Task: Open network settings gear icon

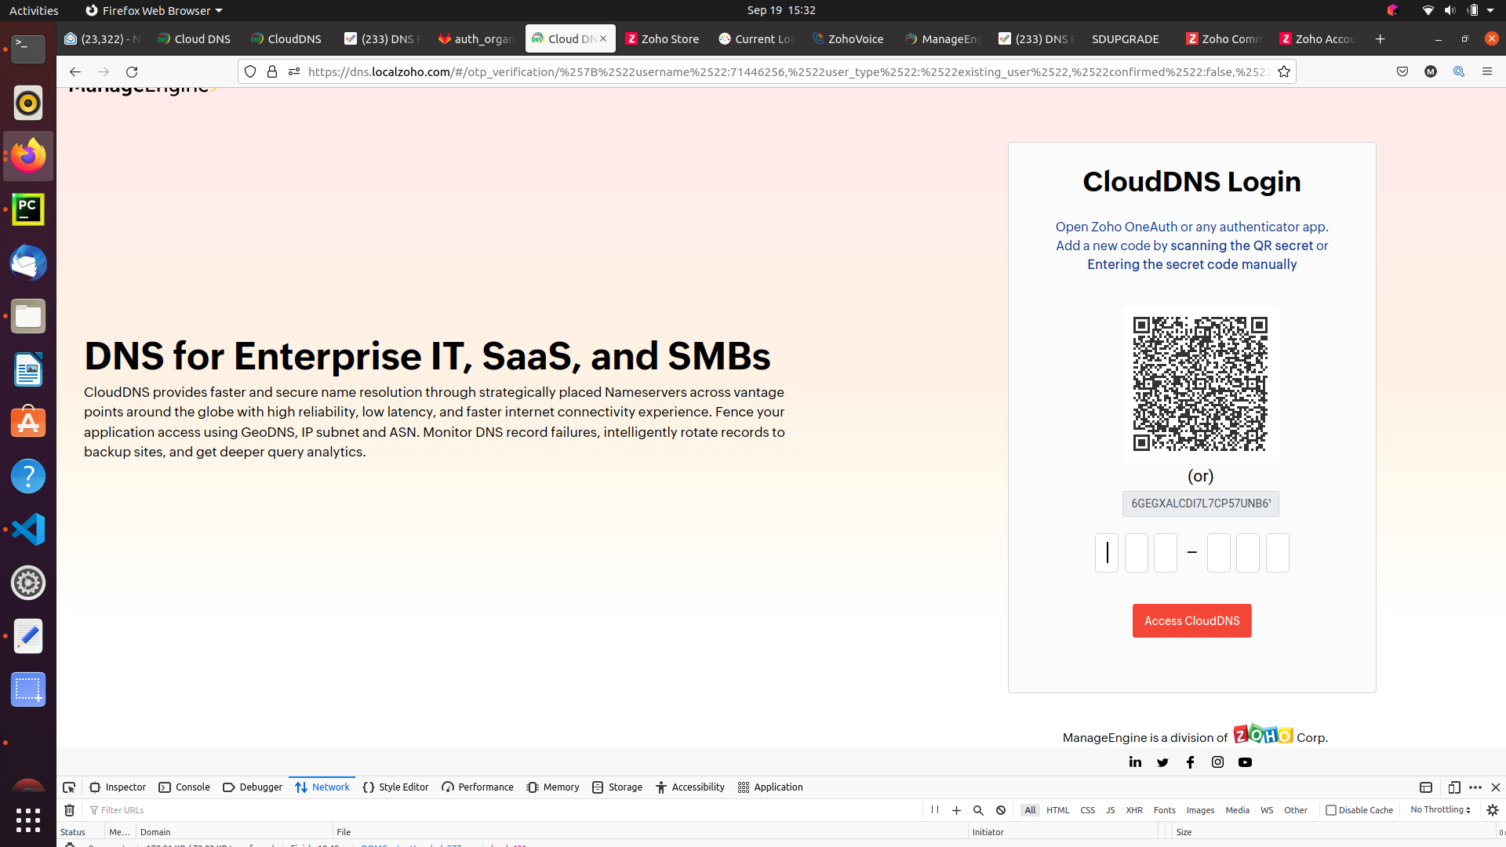Action: pyautogui.click(x=1493, y=810)
